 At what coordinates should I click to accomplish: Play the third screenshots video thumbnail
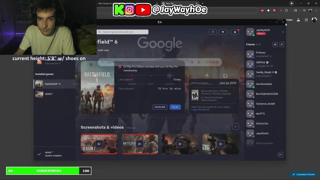point(180,144)
